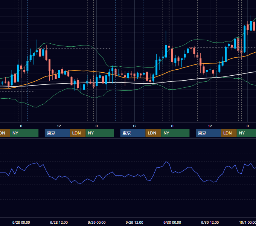
Task: Select the LDN session block on 9/29
Action: (x=153, y=133)
